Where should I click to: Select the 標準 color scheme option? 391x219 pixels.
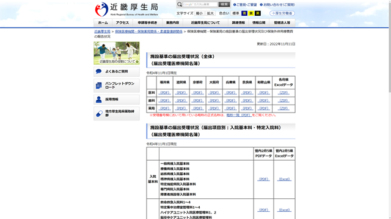[x=236, y=13]
